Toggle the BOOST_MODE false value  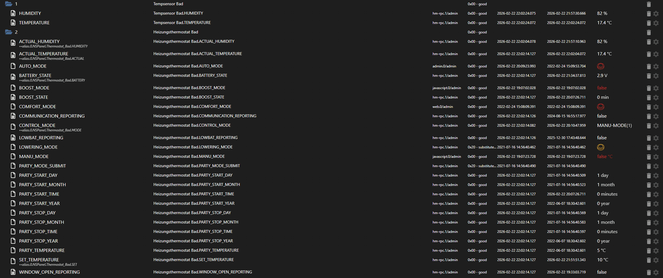[602, 88]
